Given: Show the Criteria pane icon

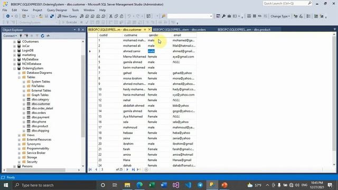Looking at the screenshot, I should pos(255,16).
